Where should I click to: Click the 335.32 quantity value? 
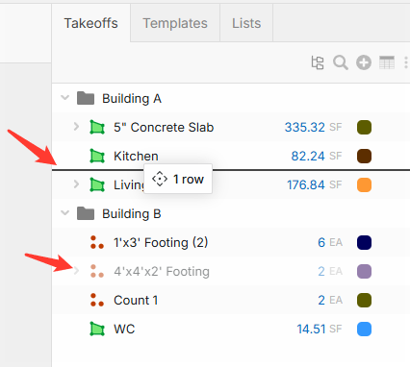(305, 127)
